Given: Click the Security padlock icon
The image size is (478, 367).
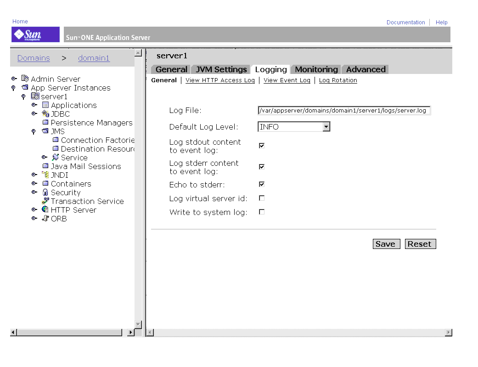Looking at the screenshot, I should click(45, 192).
